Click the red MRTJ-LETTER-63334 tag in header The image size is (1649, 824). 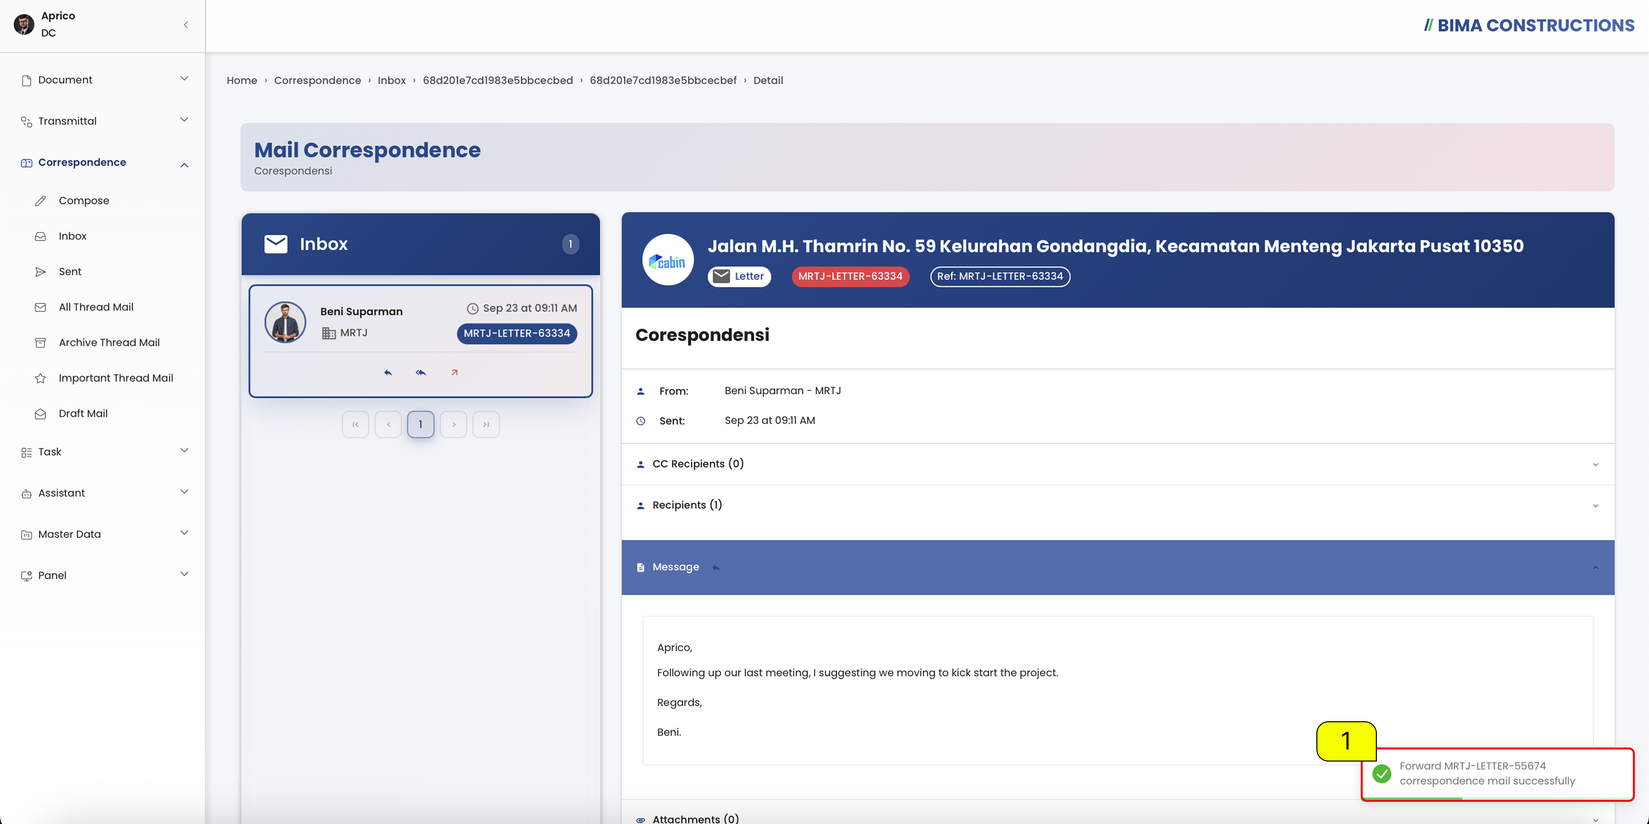click(850, 277)
